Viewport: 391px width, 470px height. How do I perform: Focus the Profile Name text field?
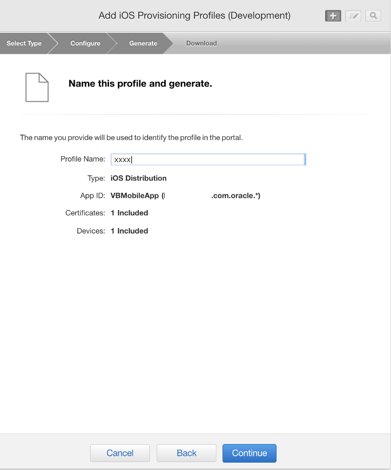tap(208, 160)
